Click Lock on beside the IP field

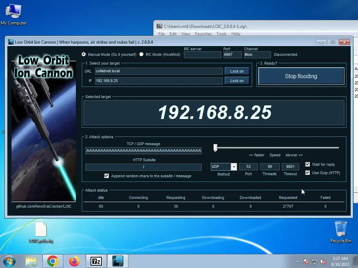coord(237,81)
